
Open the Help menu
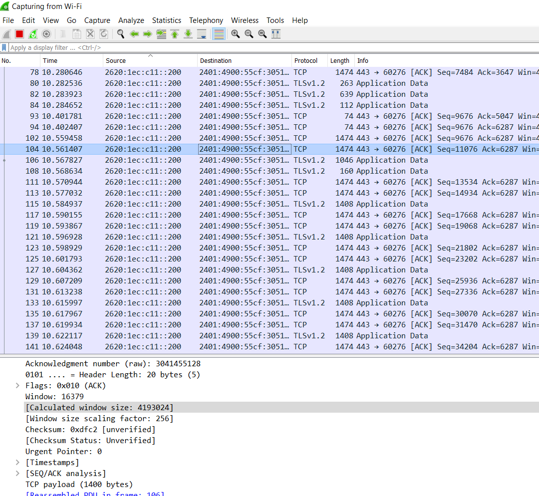click(x=300, y=20)
